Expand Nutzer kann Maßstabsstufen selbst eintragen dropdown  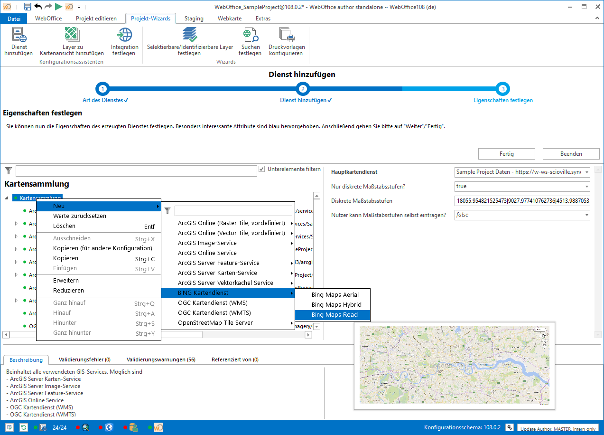click(x=587, y=215)
